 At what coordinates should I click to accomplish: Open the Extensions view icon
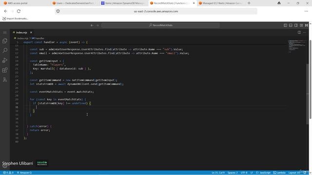(x=5, y=70)
